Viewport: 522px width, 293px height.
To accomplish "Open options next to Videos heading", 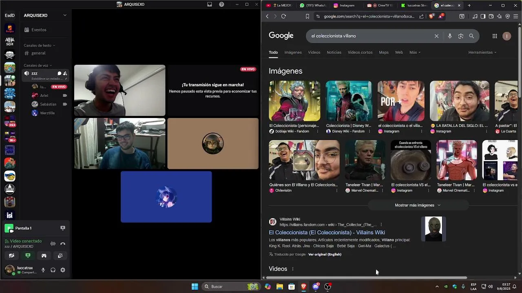I will point(292,269).
